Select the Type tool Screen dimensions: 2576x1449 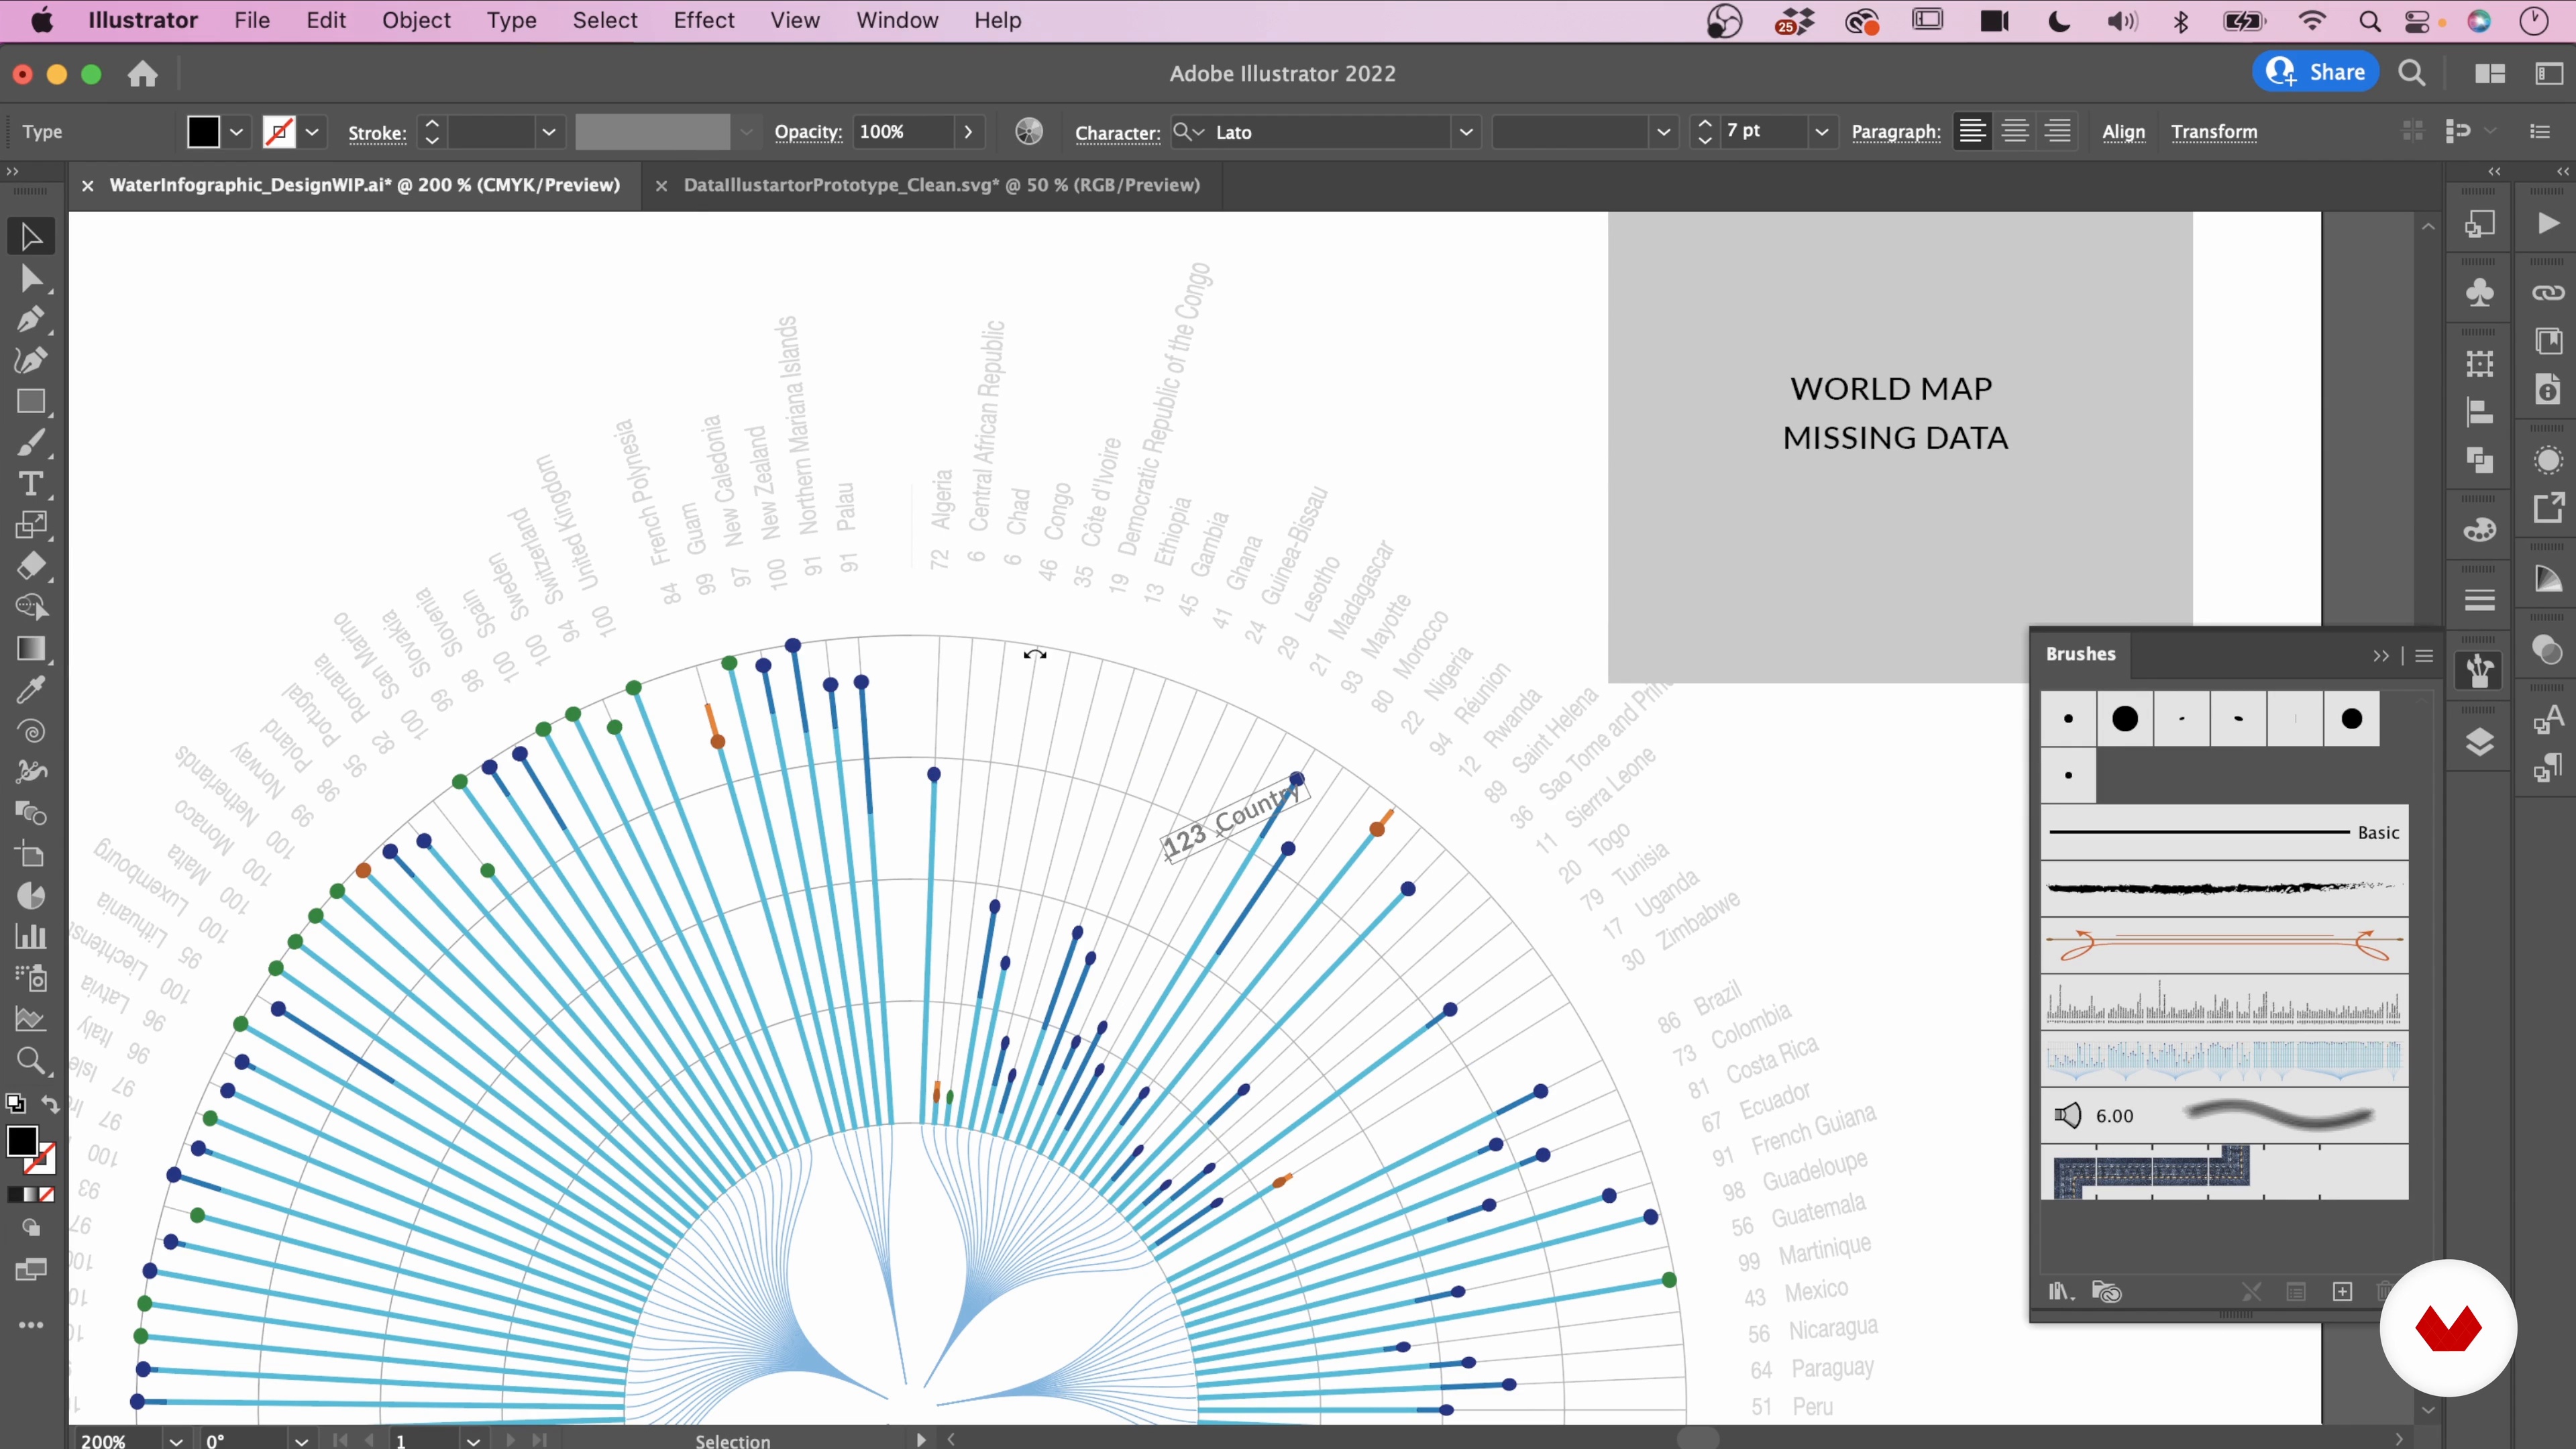pos(30,484)
